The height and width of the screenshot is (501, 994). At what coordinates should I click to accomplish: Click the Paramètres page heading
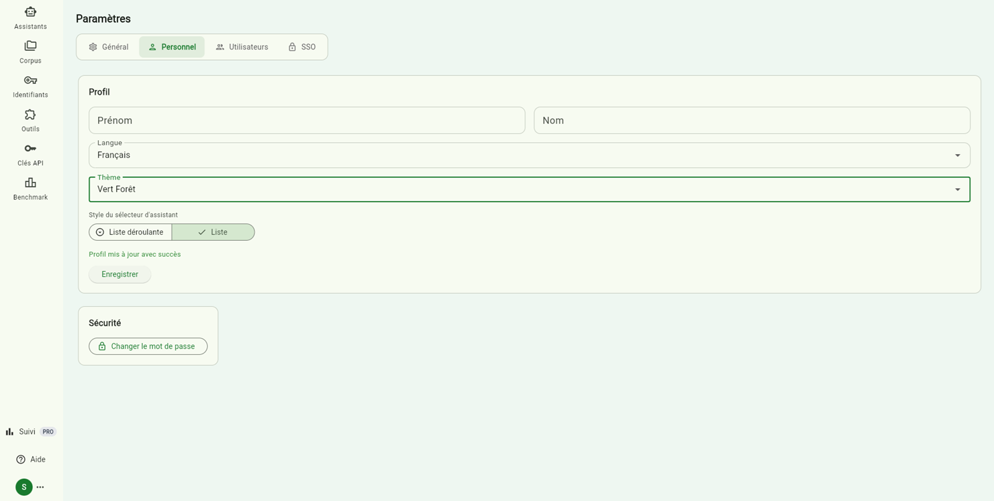coord(103,19)
